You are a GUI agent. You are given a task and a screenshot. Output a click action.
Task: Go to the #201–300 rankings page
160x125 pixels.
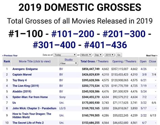point(124,34)
